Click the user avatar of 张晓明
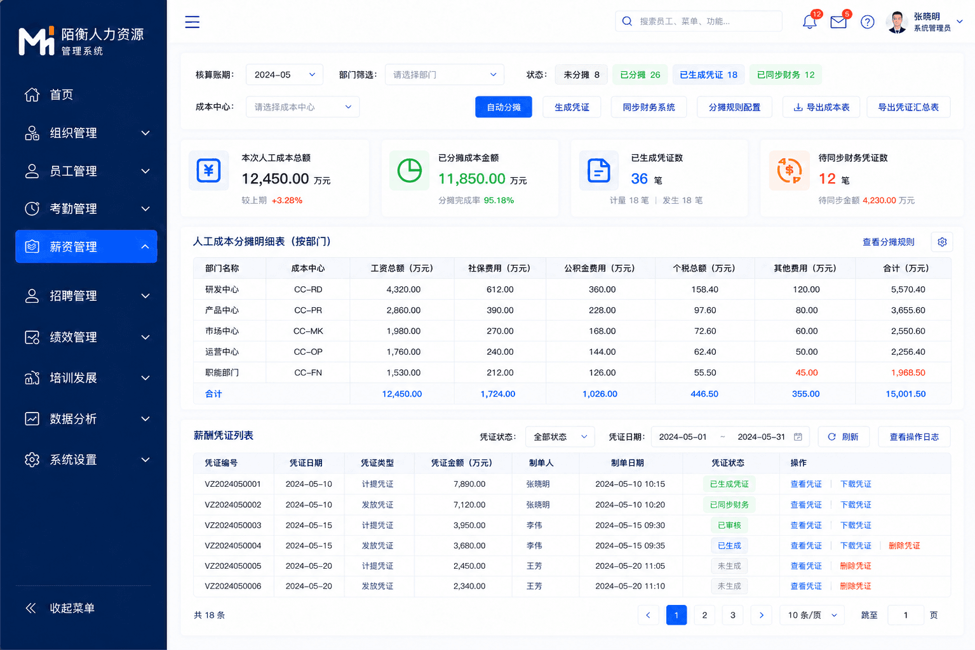 [897, 22]
